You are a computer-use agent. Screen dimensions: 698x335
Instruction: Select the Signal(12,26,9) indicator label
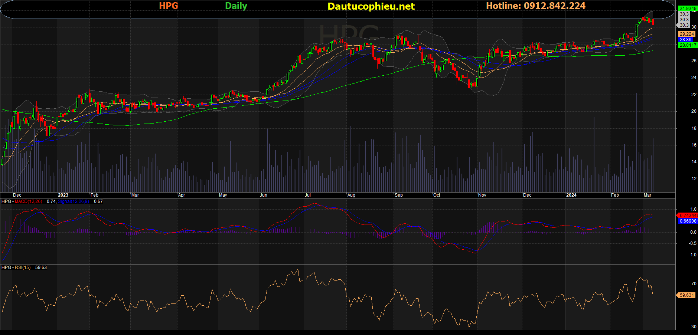(73, 201)
